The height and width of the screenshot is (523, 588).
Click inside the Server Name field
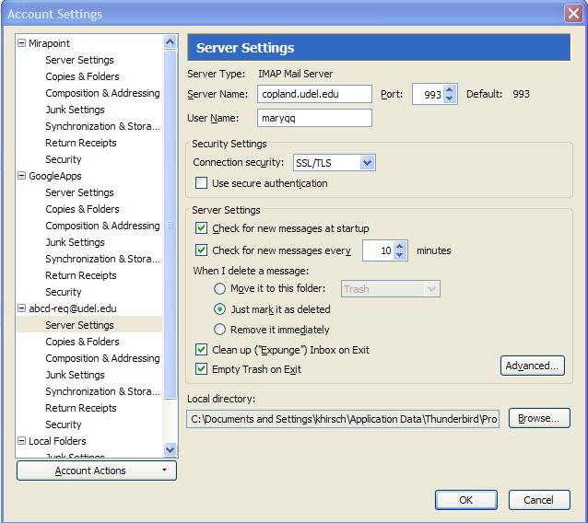314,94
